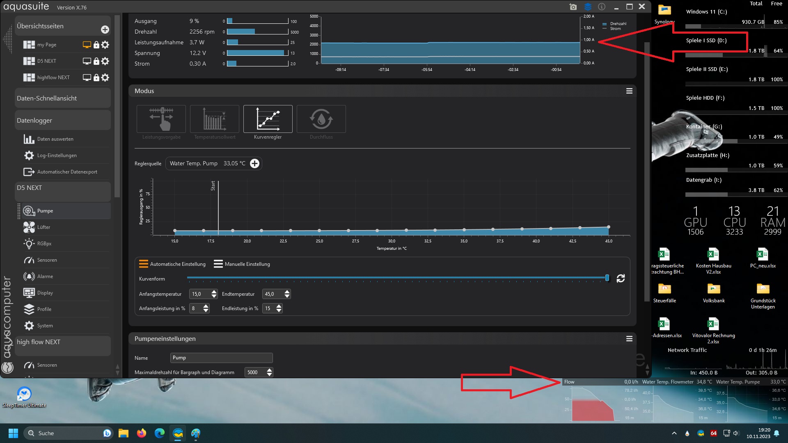Click the Kurvenform slider handle

coord(607,278)
